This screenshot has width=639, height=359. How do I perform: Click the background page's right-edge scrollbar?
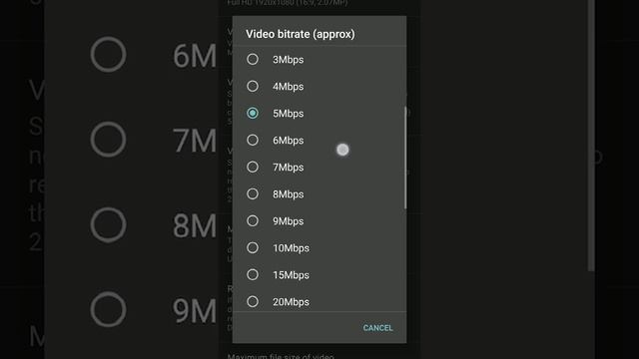click(x=591, y=136)
